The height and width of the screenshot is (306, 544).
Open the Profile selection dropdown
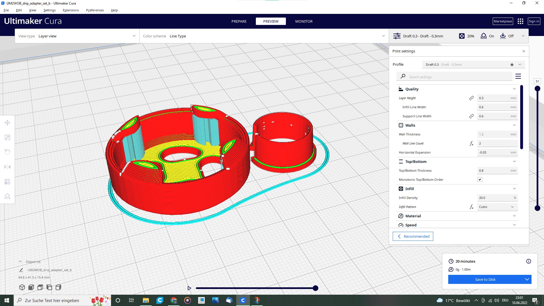tap(473, 65)
